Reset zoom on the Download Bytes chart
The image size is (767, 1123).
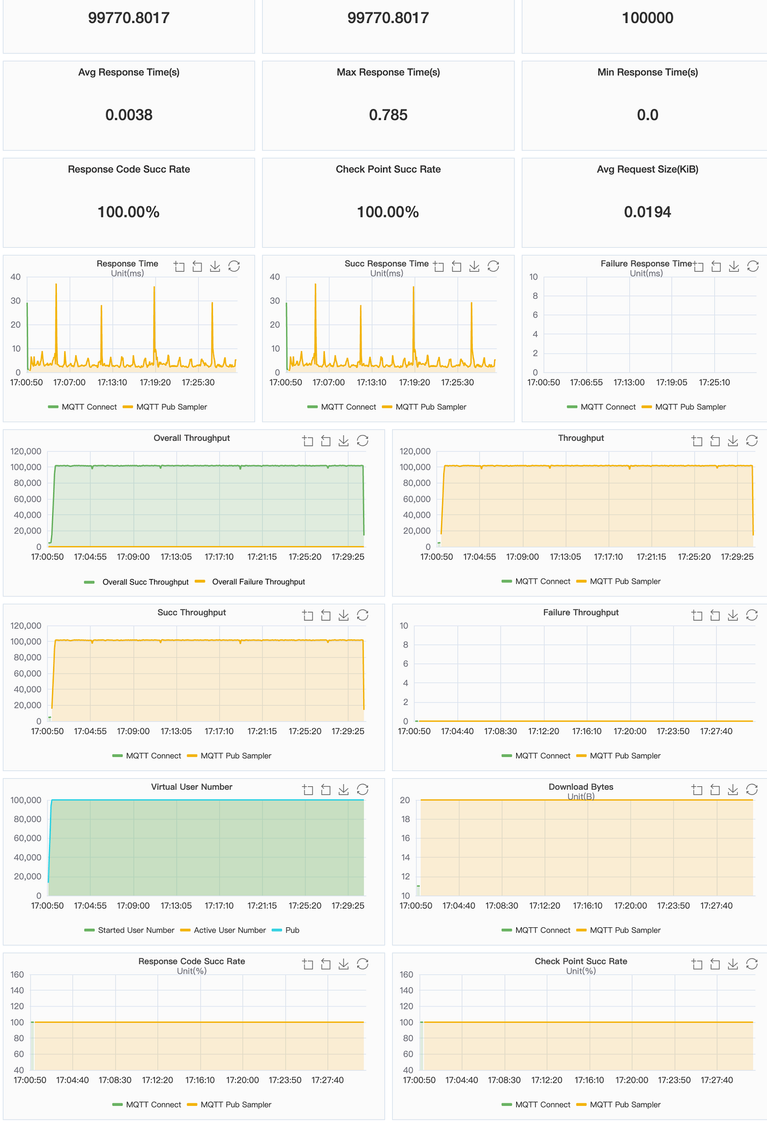(715, 790)
